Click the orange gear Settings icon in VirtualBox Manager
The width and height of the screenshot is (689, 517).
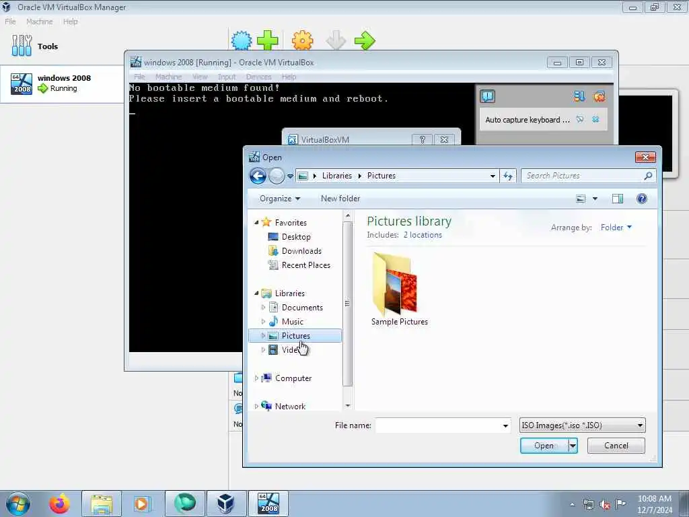302,41
